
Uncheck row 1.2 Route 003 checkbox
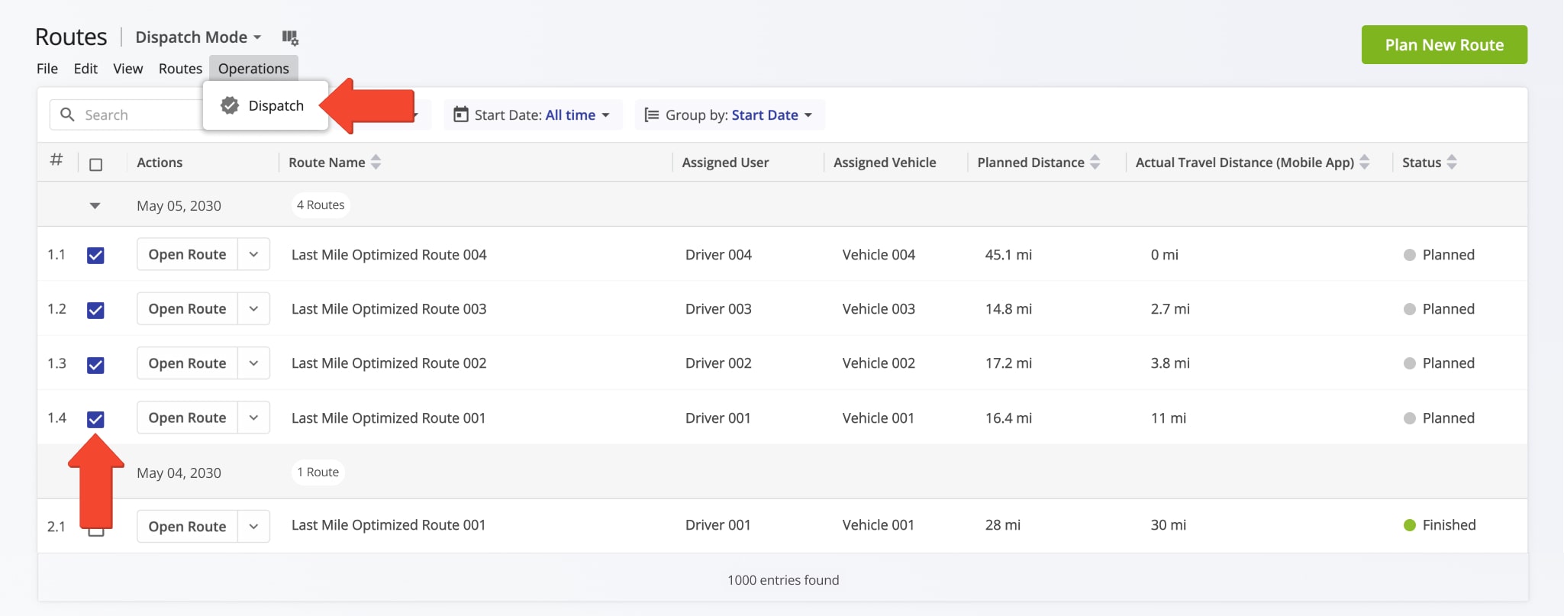point(95,310)
